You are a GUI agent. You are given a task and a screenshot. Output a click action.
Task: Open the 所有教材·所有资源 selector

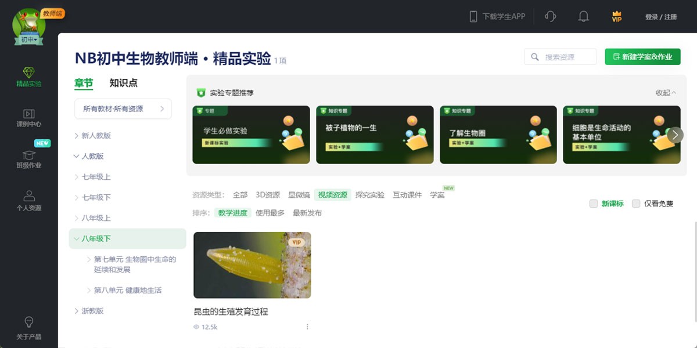click(123, 108)
